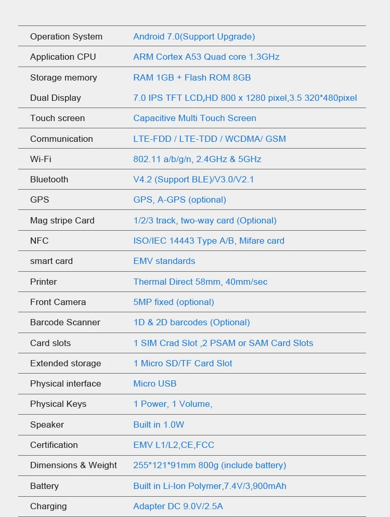Click the 1 Micro SD/TF Card Slot text
The height and width of the screenshot is (517, 390).
tap(183, 363)
